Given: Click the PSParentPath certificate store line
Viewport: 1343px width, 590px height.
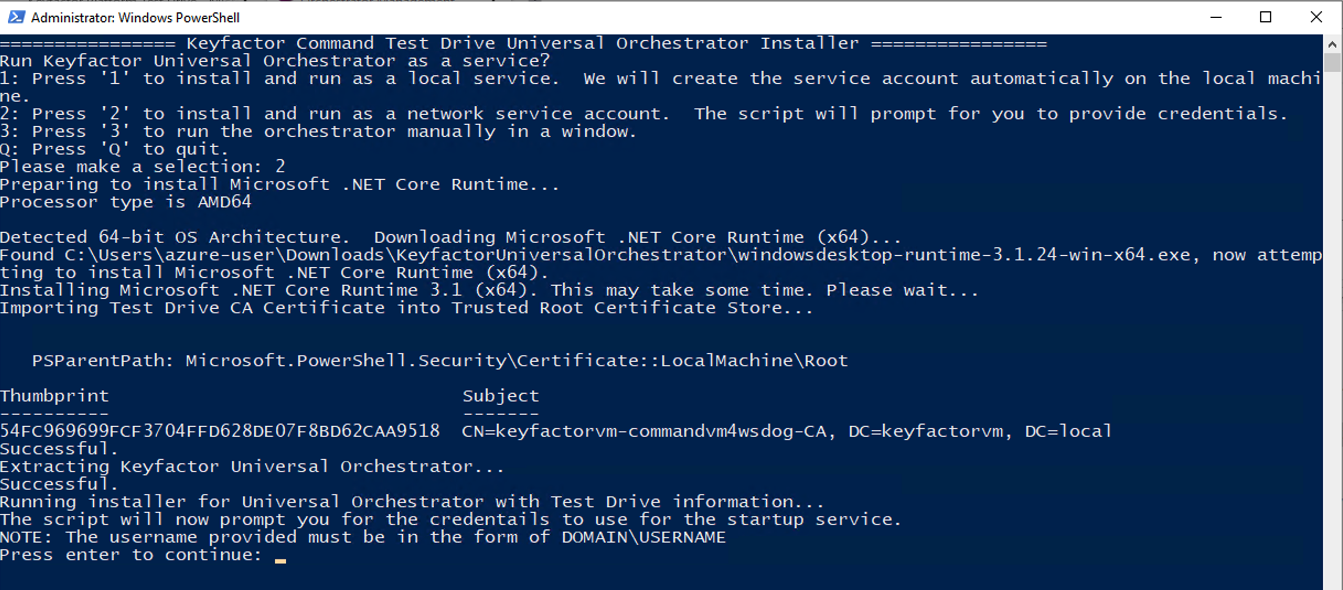Looking at the screenshot, I should (x=439, y=361).
